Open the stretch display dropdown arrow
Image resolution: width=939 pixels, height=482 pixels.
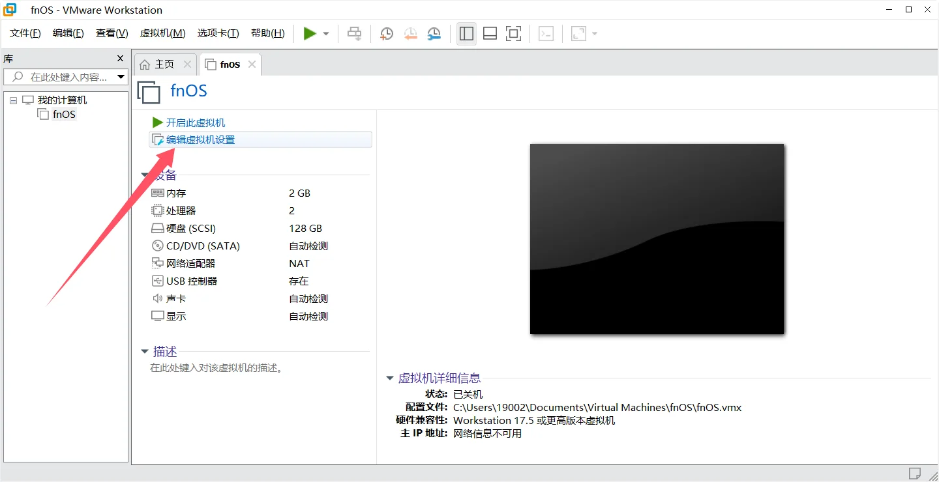595,34
